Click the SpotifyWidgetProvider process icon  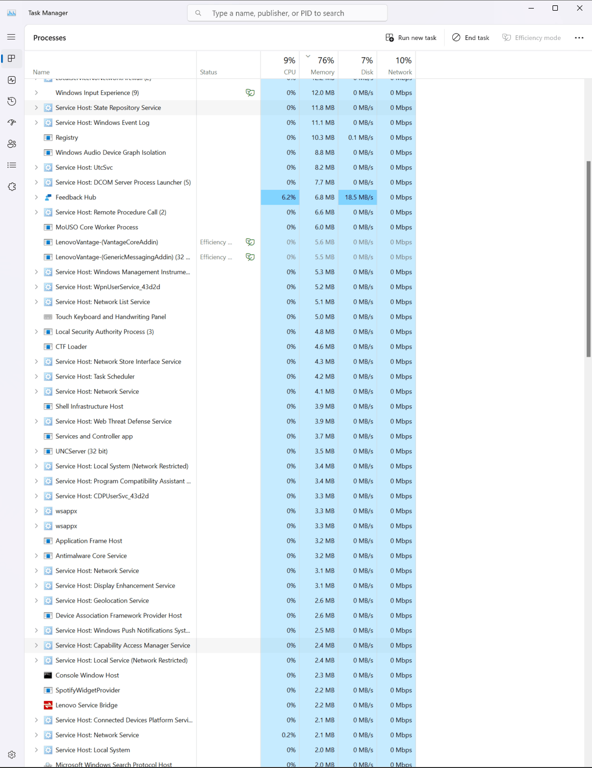(x=48, y=690)
